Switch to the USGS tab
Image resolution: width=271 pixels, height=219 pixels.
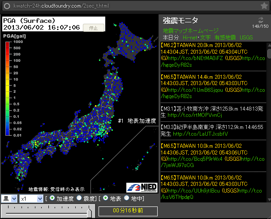coord(246,37)
